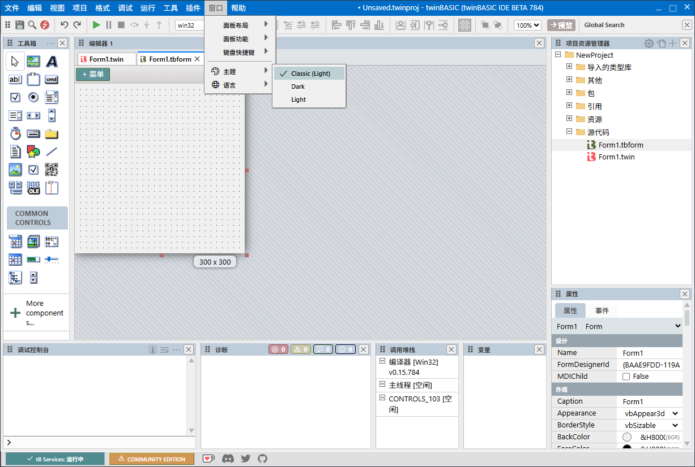
Task: Click the Undo arrow in the toolbar
Action: pyautogui.click(x=64, y=25)
